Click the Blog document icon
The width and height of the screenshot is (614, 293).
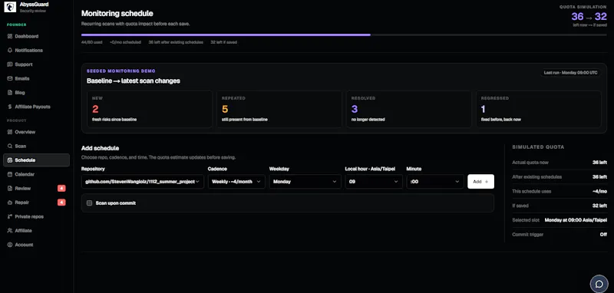(x=10, y=93)
